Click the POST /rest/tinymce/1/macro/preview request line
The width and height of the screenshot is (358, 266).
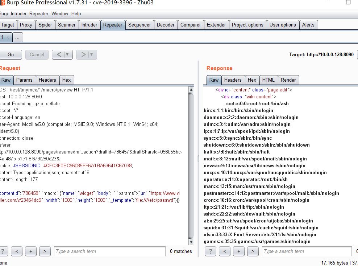pyautogui.click(x=47, y=90)
